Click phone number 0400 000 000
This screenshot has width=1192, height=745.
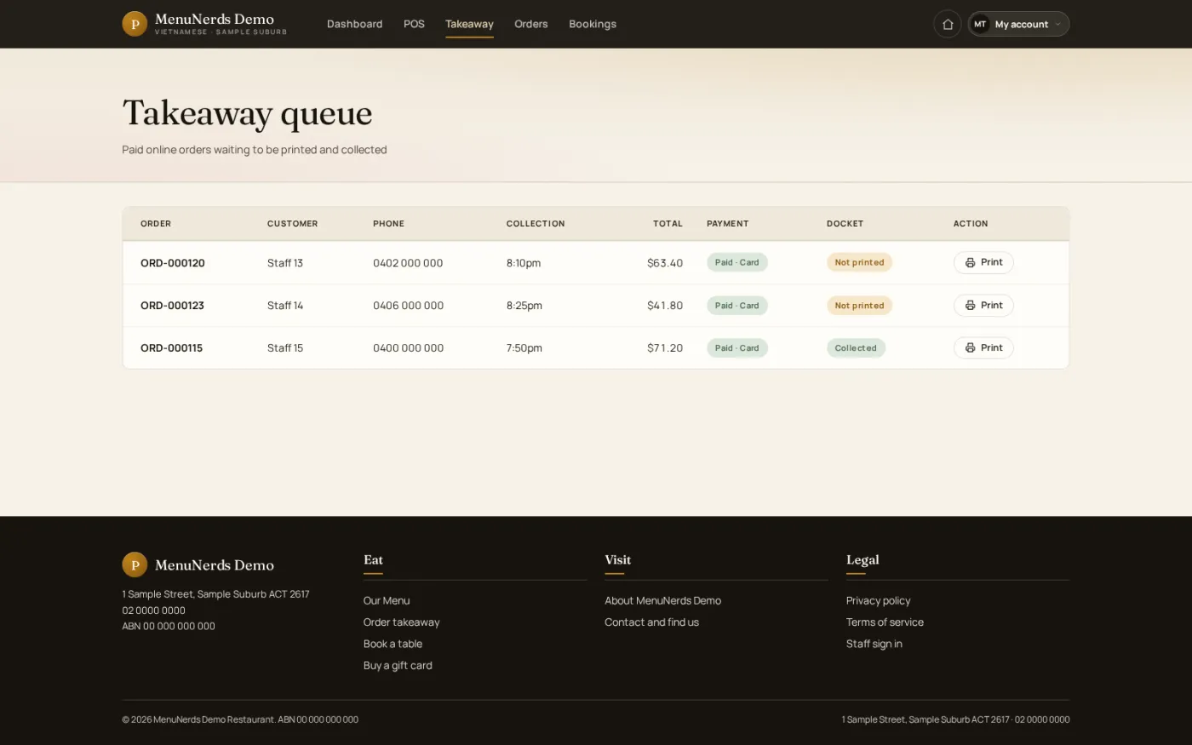(x=408, y=348)
